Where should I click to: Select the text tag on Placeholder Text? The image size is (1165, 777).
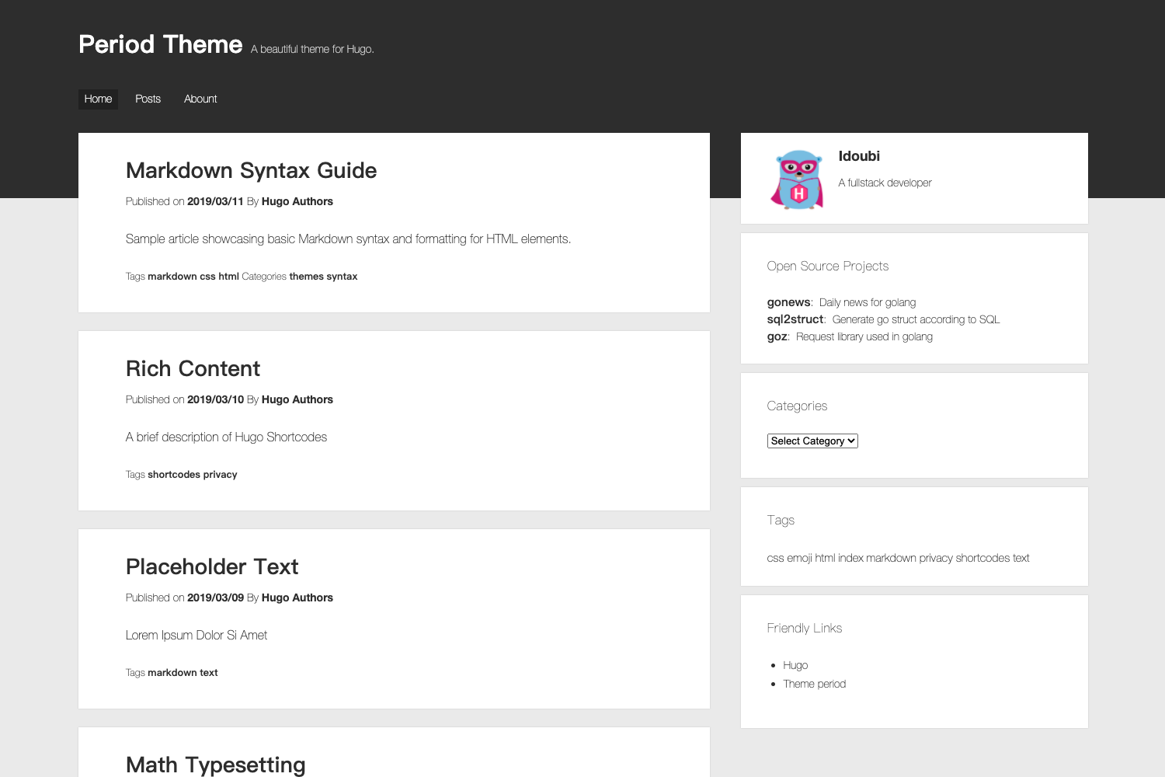(x=209, y=673)
